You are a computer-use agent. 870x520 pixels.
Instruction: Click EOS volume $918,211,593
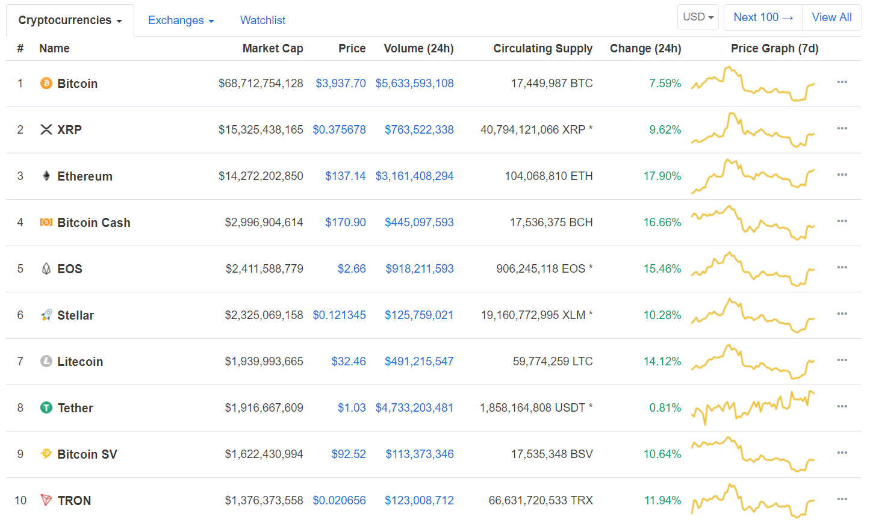point(420,269)
